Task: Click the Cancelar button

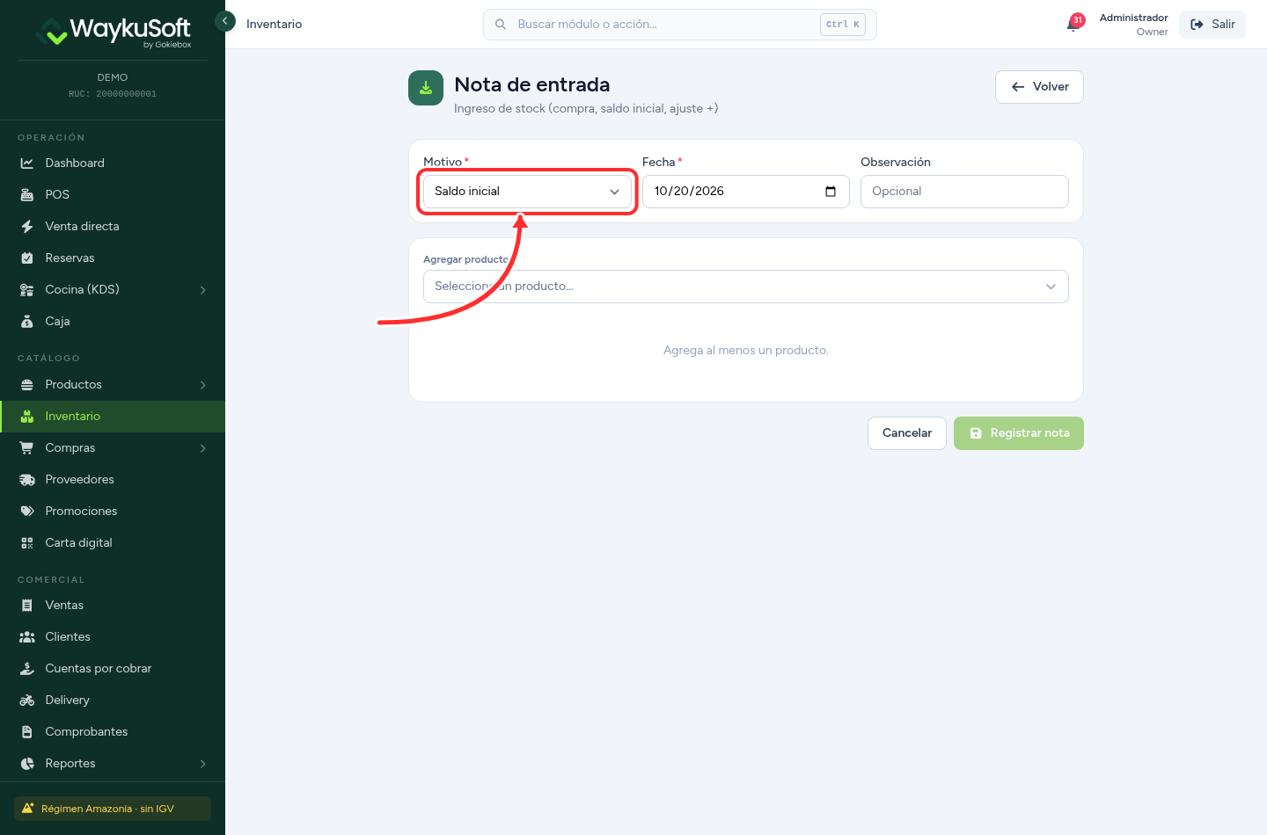Action: (x=907, y=433)
